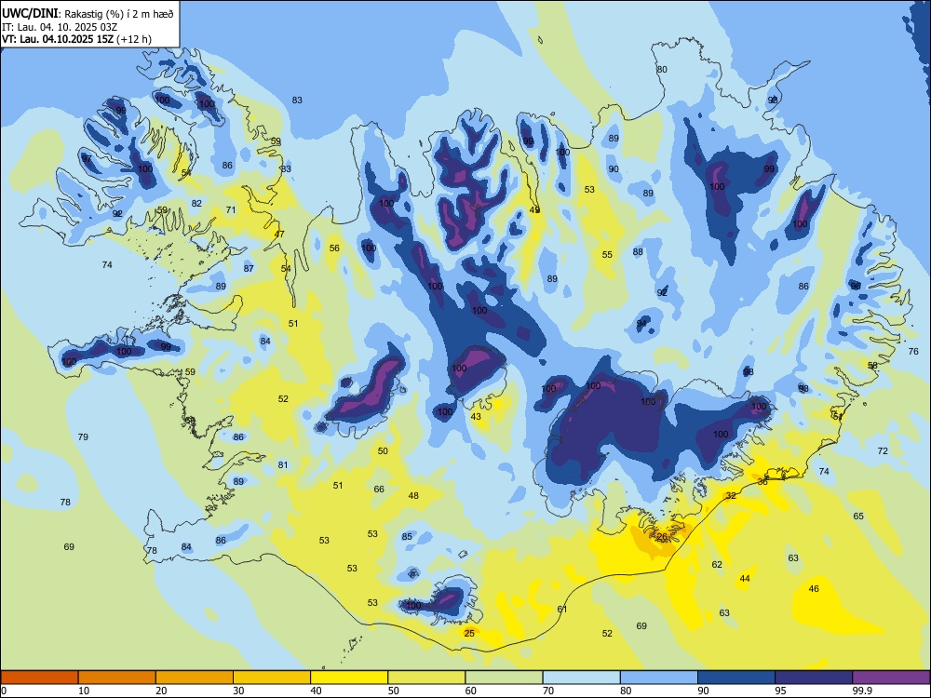Click the medium blue 80–90 legend swatch
The width and height of the screenshot is (931, 698).
pos(658,678)
